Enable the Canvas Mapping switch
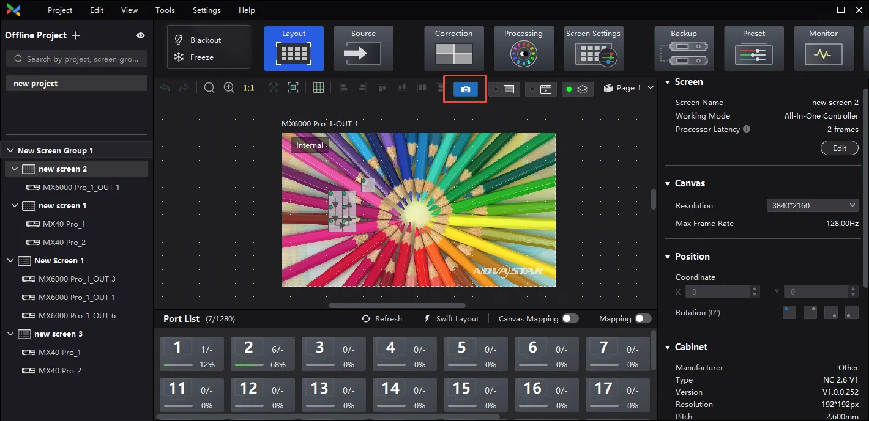869x421 pixels. coord(570,318)
